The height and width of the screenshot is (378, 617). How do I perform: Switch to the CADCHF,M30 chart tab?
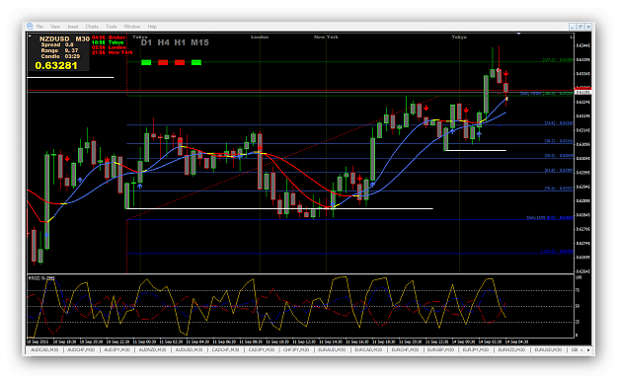[225, 349]
